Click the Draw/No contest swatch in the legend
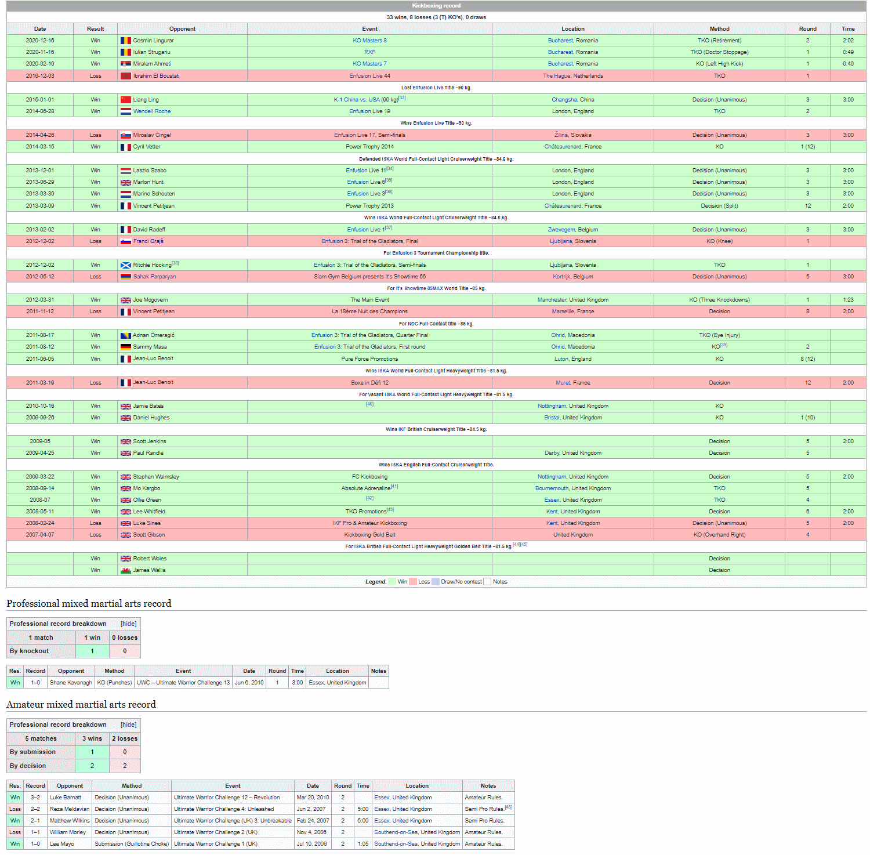The width and height of the screenshot is (870, 855). pos(436,582)
